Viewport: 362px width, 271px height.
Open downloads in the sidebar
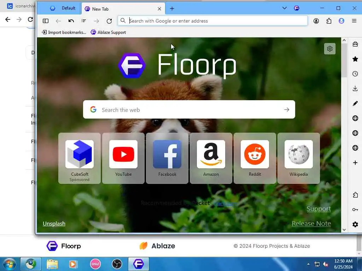[355, 89]
